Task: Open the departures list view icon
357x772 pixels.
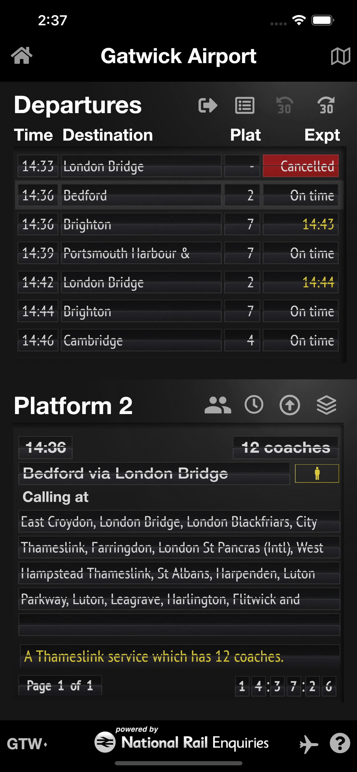Action: coord(245,106)
